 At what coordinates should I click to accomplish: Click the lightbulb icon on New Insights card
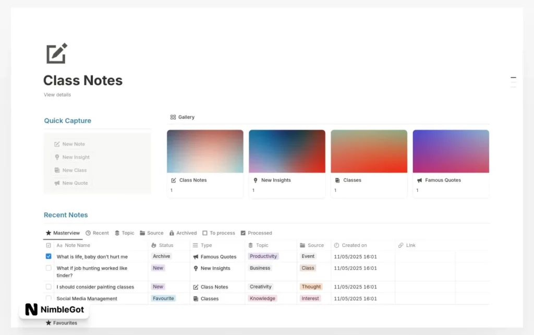point(256,180)
